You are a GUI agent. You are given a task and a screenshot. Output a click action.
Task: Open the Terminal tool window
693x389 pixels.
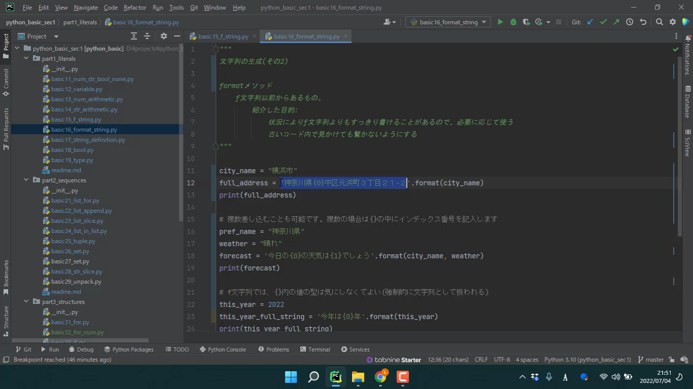click(x=315, y=349)
